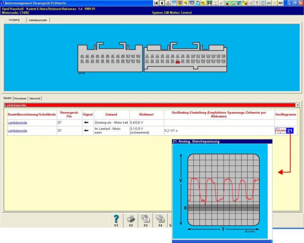Click the first-row Lambdasonde link
Image resolution: width=304 pixels, height=243 pixels.
coord(17,122)
